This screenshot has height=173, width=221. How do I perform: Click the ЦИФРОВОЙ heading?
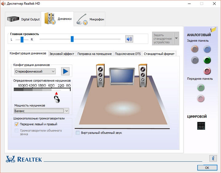[197, 116]
